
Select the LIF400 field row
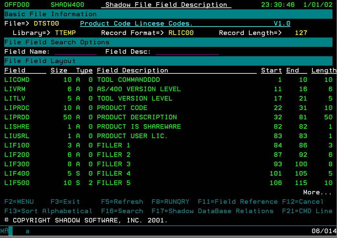click(168, 173)
